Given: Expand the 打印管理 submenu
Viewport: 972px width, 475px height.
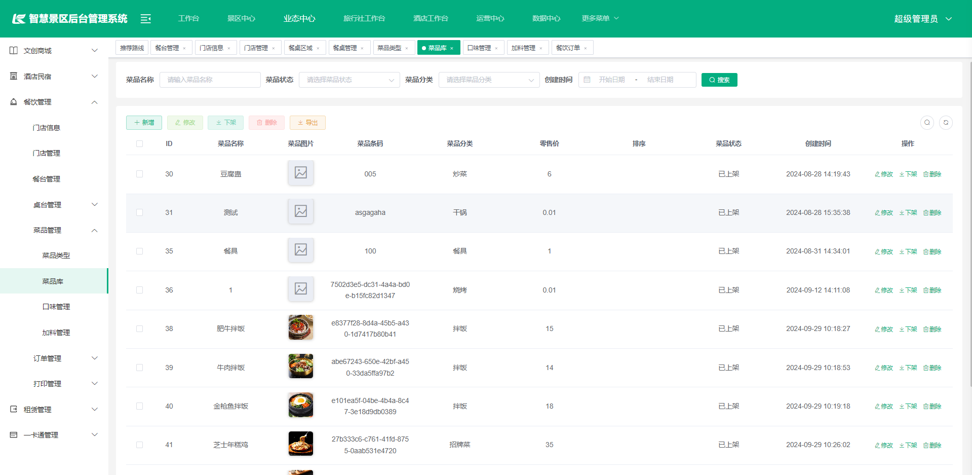Looking at the screenshot, I should 95,384.
